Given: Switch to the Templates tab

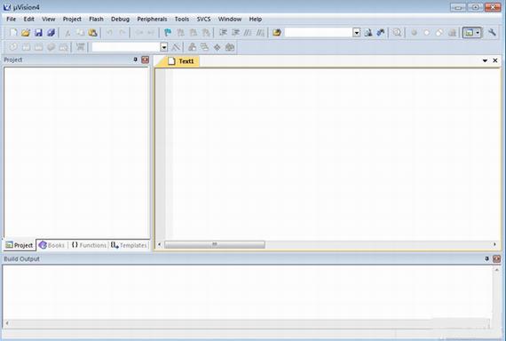Looking at the screenshot, I should click(x=129, y=245).
